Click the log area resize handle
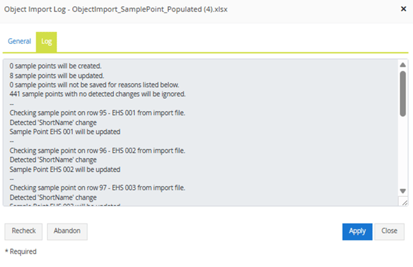413x267 pixels. coord(403,202)
